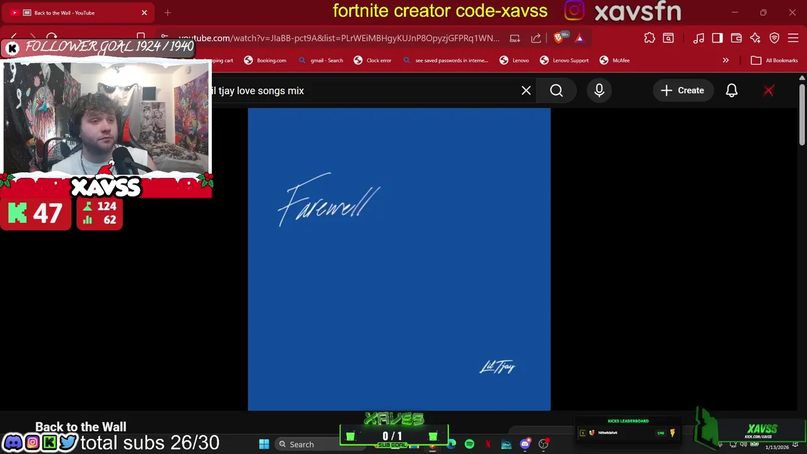Open the OBS icon on taskbar
807x454 pixels.
coord(543,444)
